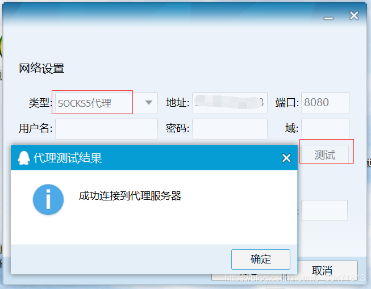Click the 密码 password input field
This screenshot has height=289, width=371.
click(x=230, y=129)
